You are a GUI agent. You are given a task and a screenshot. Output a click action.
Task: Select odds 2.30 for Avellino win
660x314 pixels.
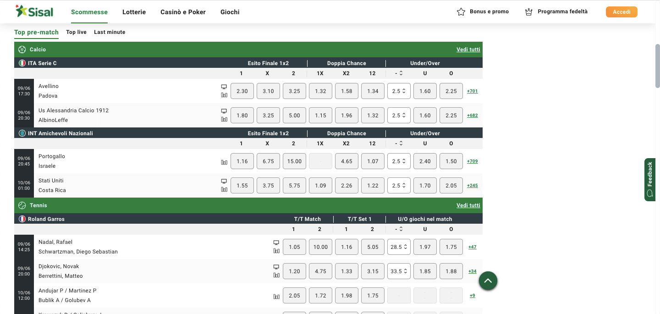[242, 91]
